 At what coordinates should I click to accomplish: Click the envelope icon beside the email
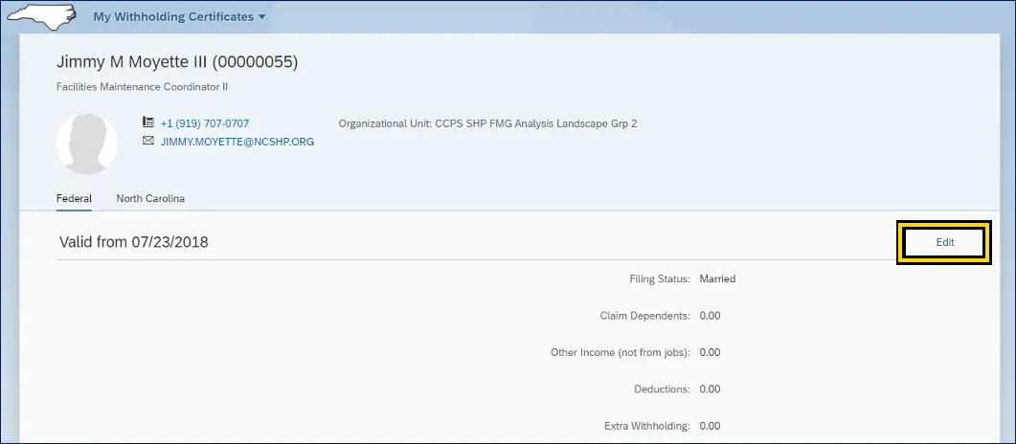(148, 141)
